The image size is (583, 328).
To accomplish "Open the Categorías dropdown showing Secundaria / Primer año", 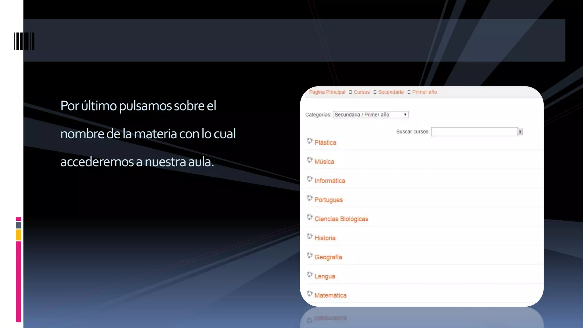I will 371,114.
